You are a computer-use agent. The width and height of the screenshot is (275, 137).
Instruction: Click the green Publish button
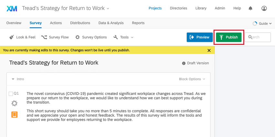pyautogui.click(x=229, y=37)
